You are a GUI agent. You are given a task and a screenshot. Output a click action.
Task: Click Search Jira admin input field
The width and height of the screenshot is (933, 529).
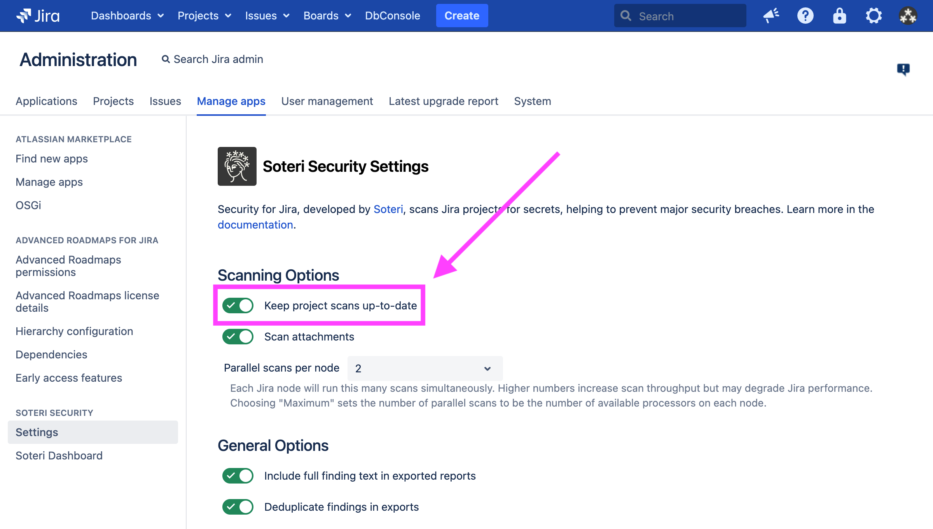[x=218, y=59]
